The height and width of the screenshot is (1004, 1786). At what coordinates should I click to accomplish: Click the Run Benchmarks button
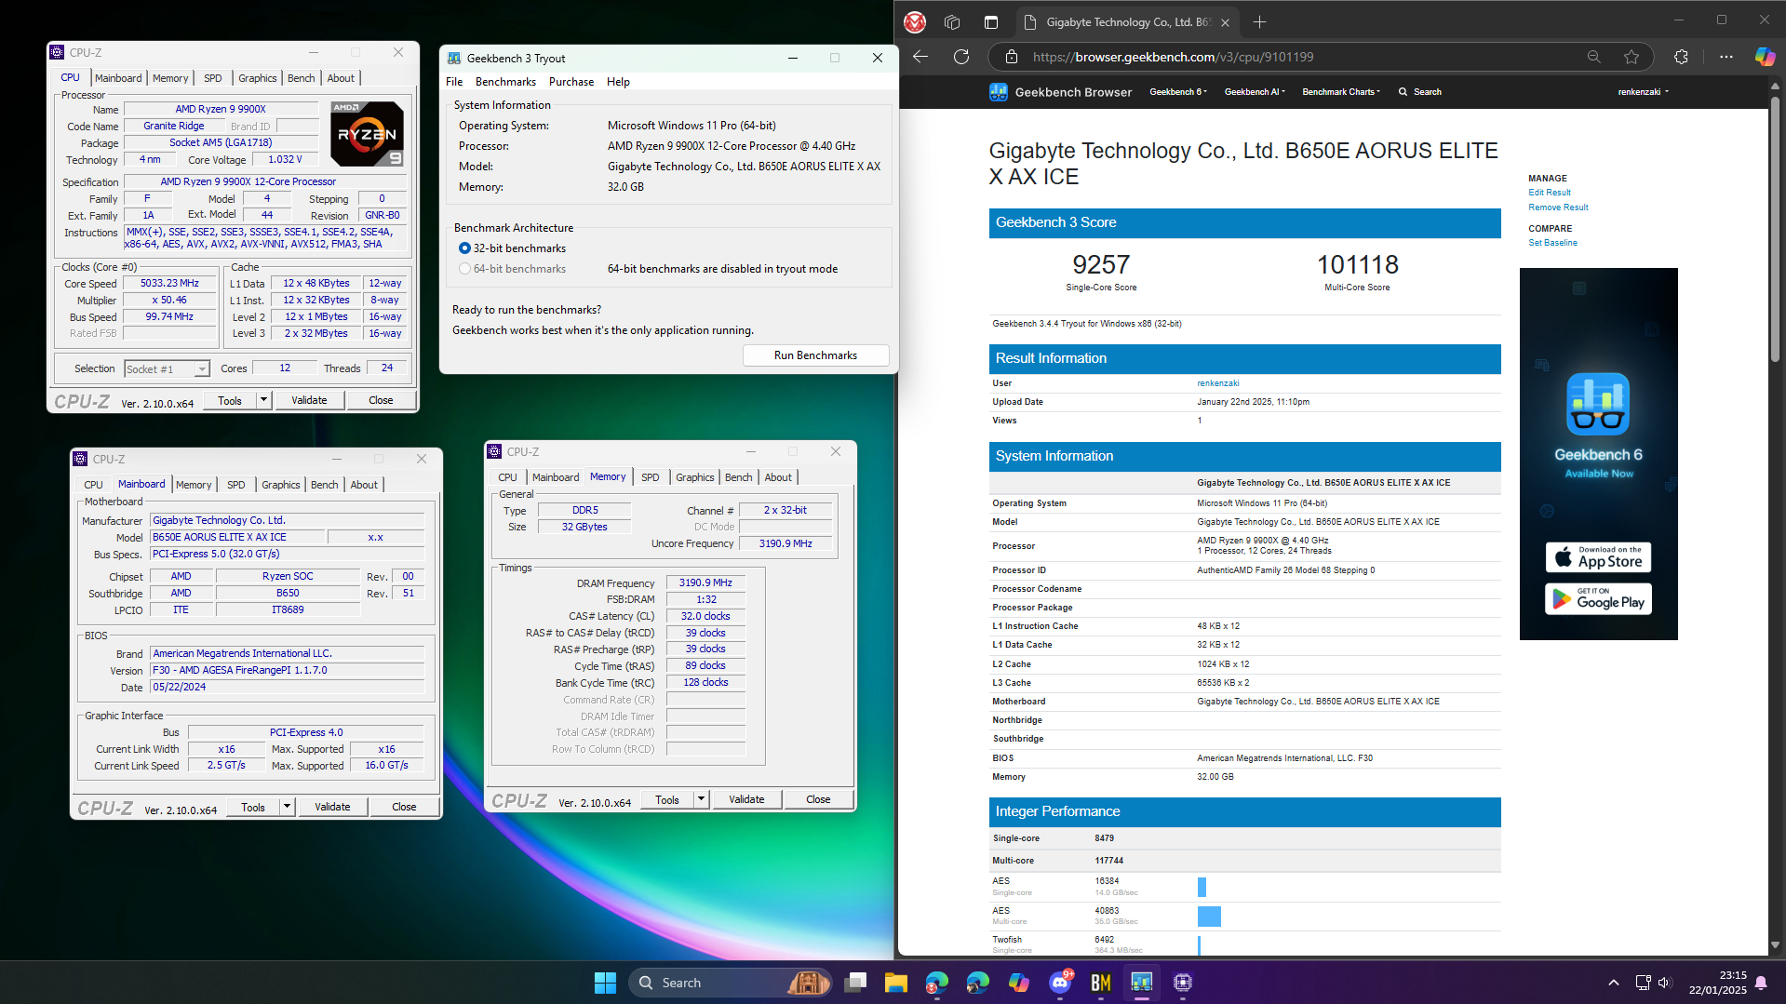coord(815,355)
